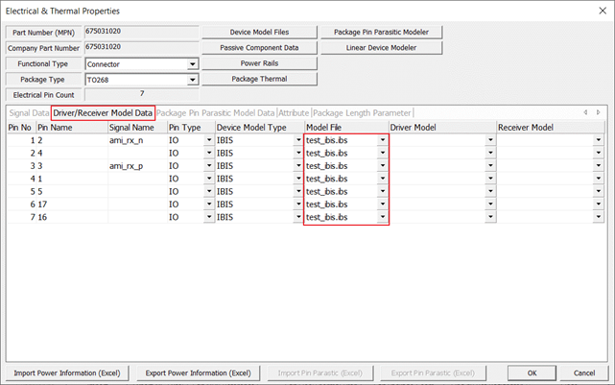Open Passive Component Data
Image resolution: width=615 pixels, height=385 pixels.
coord(259,47)
